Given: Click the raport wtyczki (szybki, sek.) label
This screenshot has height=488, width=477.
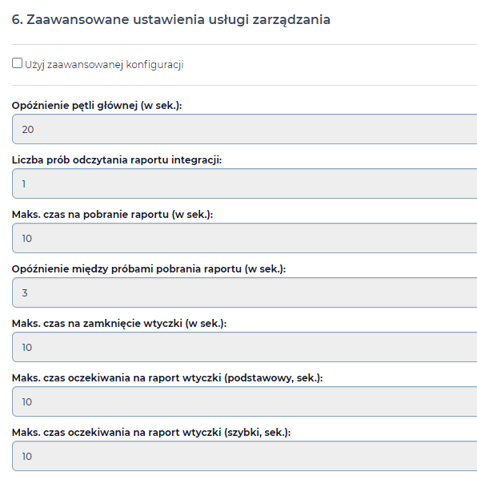Looking at the screenshot, I should pyautogui.click(x=151, y=432).
